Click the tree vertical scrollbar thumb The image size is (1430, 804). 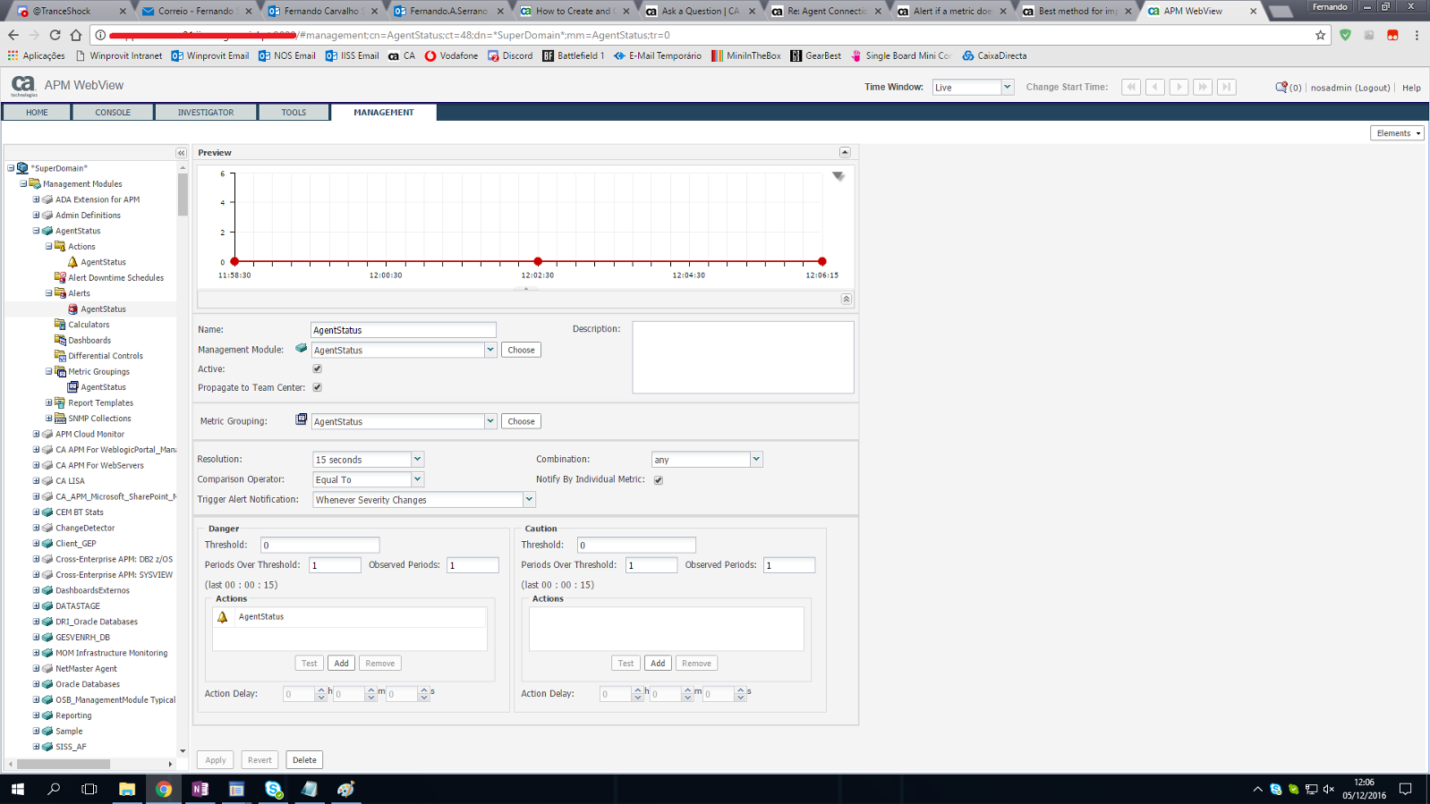point(183,194)
